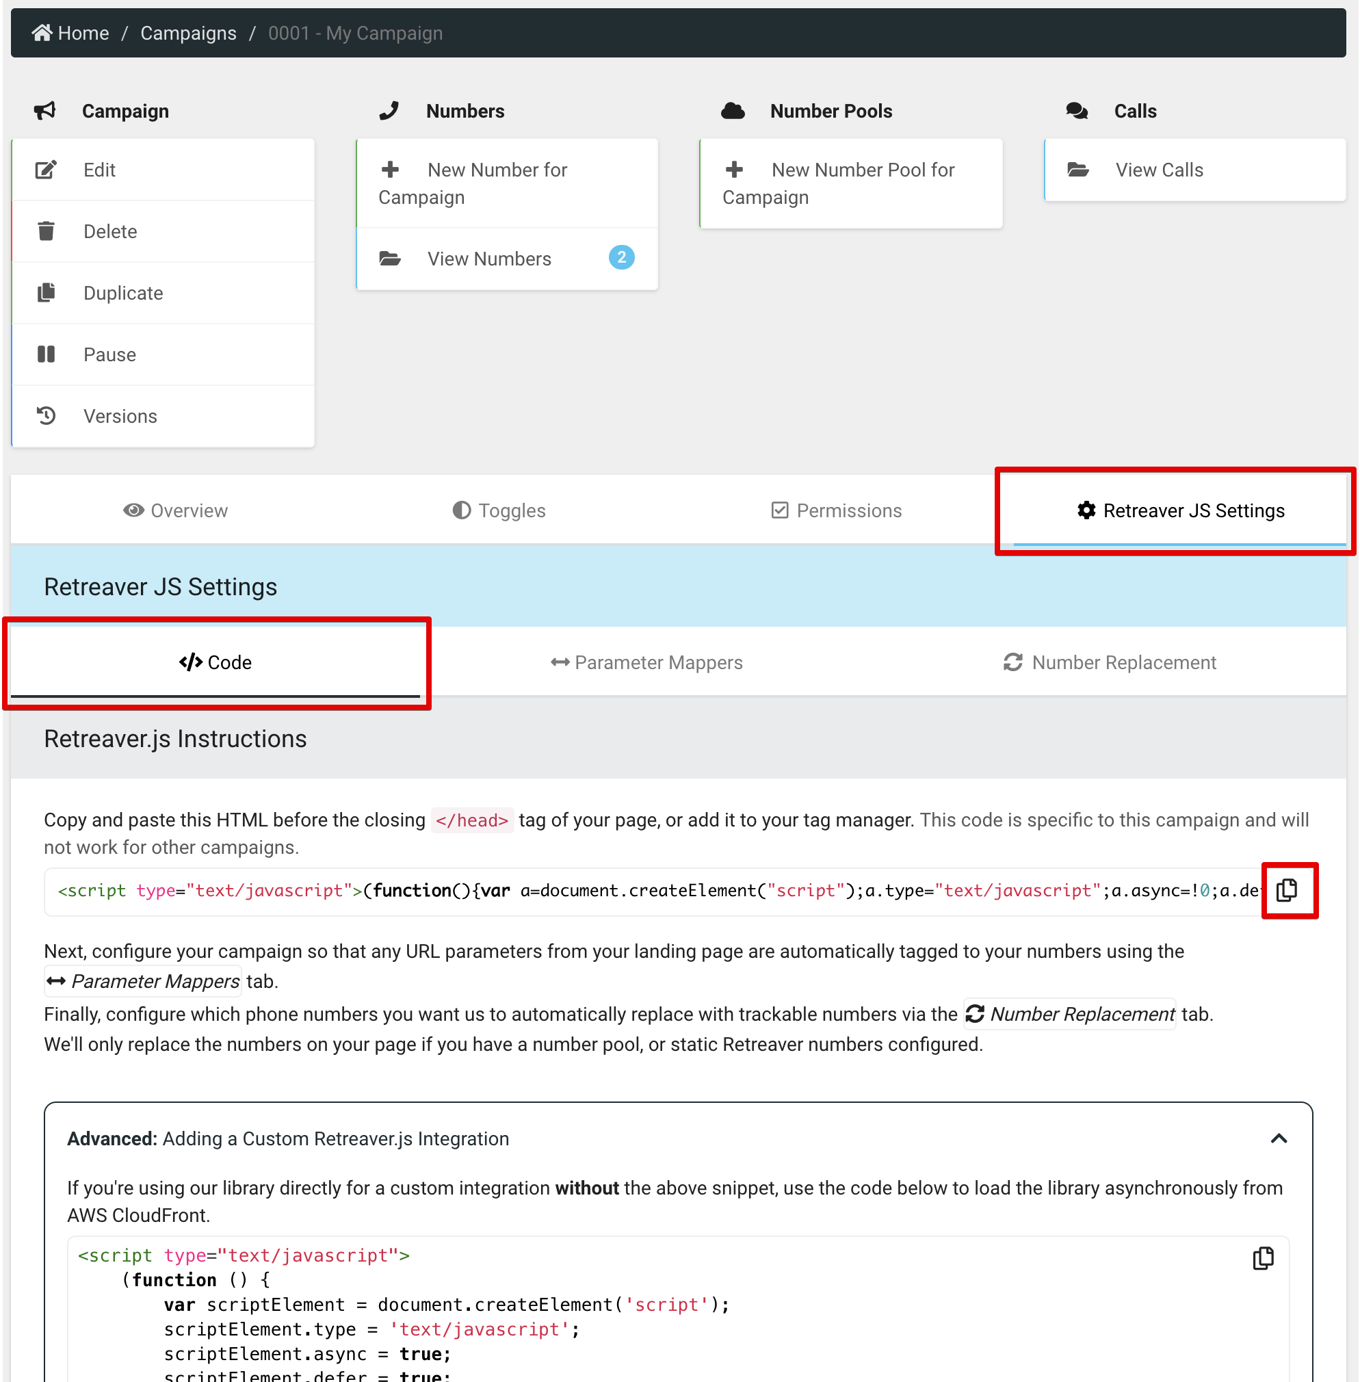Open View Numbers with badge 2

[489, 259]
